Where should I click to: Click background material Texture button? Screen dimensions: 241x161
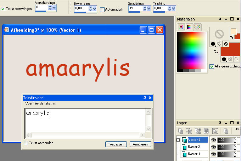(230, 59)
